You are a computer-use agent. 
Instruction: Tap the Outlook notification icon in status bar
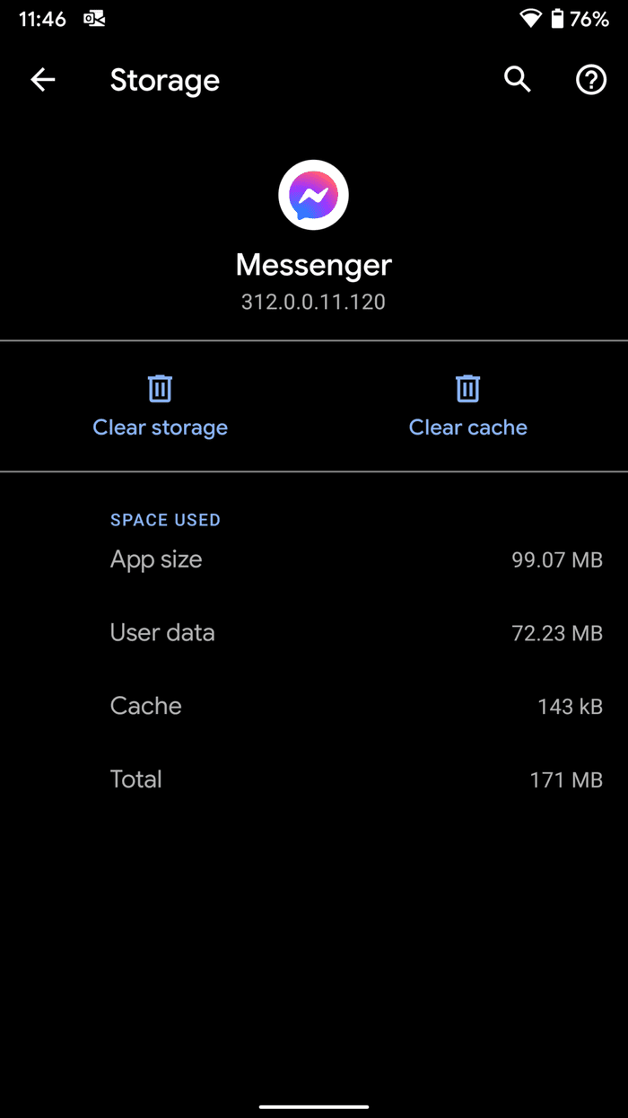click(94, 19)
